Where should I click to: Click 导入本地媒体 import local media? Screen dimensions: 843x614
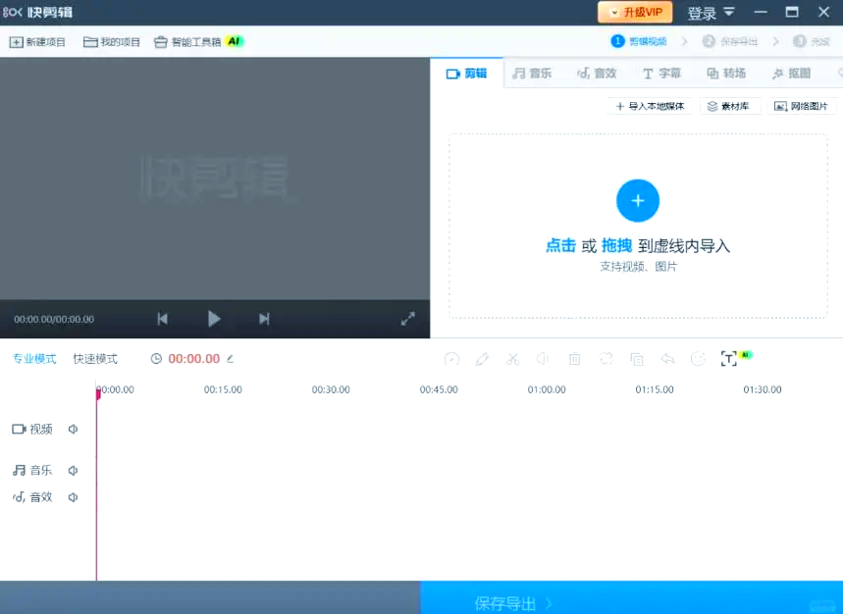pyautogui.click(x=650, y=106)
